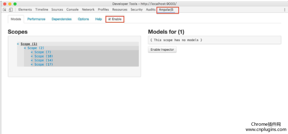Viewport: 288px width, 134px height.
Task: Collapse Scope (1) using its arrow
Action: [x=18, y=44]
